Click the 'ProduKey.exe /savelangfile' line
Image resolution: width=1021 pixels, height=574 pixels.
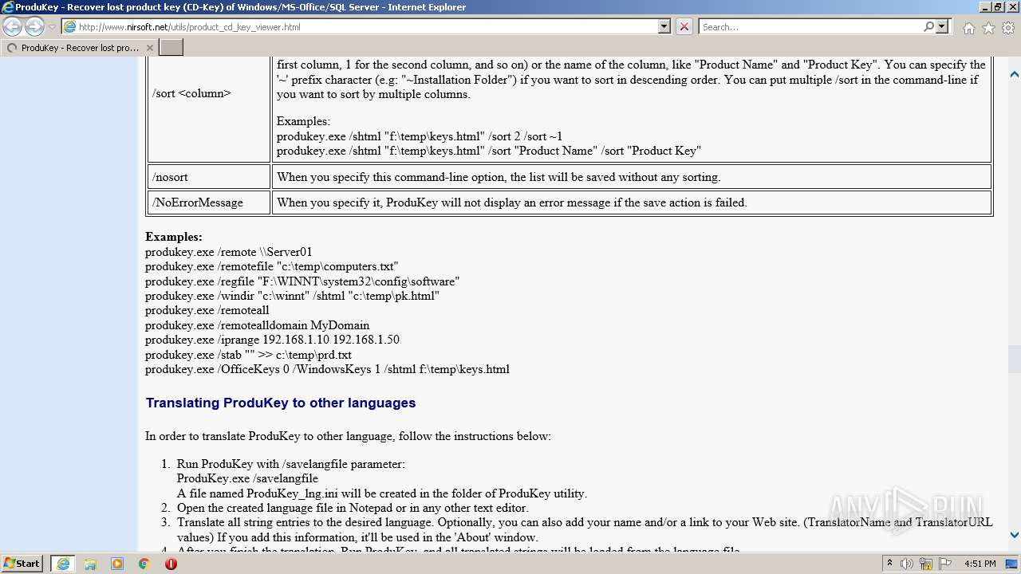point(247,478)
